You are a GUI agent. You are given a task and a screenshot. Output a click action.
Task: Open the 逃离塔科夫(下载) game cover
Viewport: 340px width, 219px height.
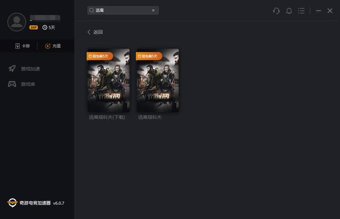pos(108,82)
